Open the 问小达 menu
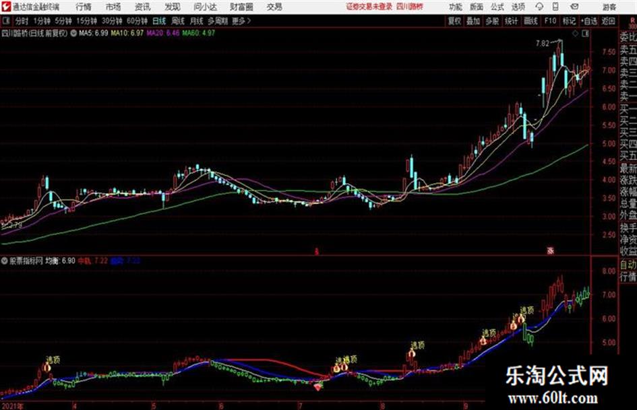Image resolution: width=637 pixels, height=410 pixels. (205, 7)
